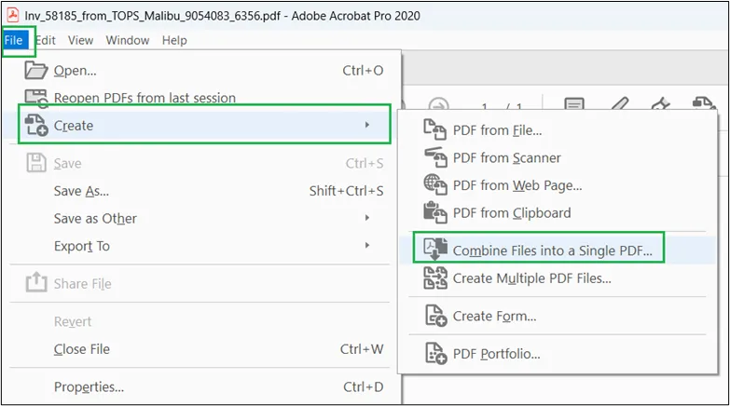The image size is (730, 406).
Task: Open the File menu
Action: pyautogui.click(x=15, y=40)
